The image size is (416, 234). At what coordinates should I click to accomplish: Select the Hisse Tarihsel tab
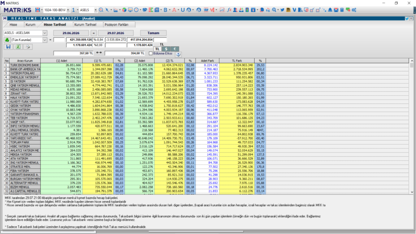pos(55,24)
